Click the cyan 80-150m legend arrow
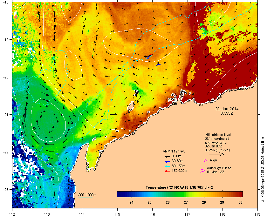The image size is (267, 216). coord(167,166)
